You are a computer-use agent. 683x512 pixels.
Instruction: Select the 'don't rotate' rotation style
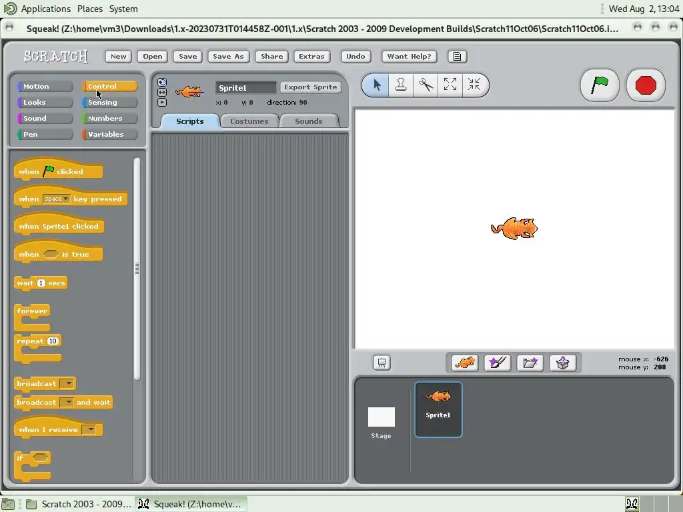point(162,102)
